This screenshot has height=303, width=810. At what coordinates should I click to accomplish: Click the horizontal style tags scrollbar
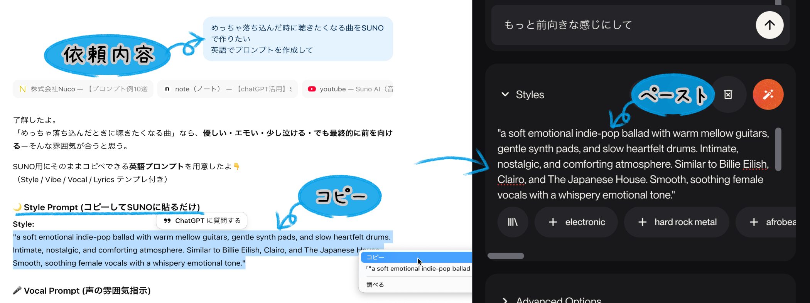point(506,256)
